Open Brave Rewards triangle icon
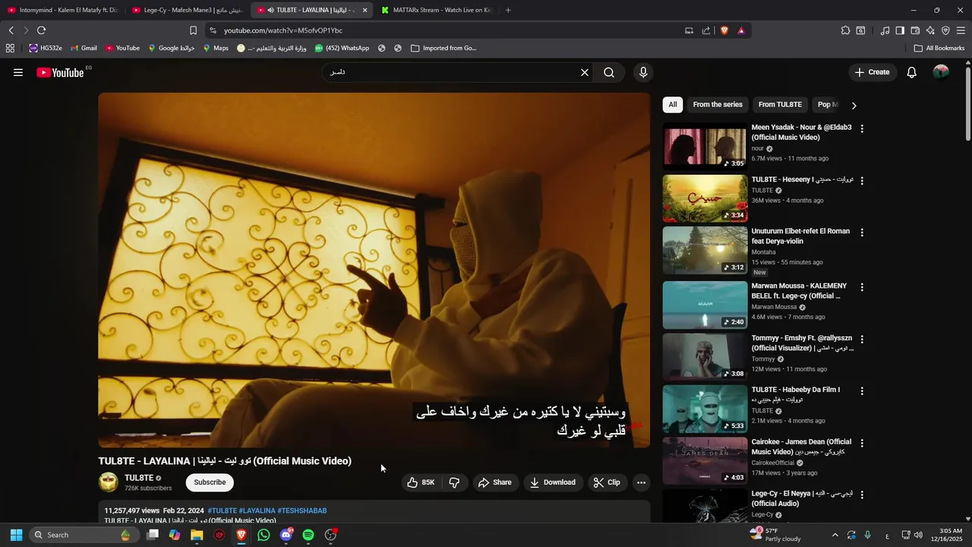Image resolution: width=972 pixels, height=547 pixels. click(x=741, y=30)
